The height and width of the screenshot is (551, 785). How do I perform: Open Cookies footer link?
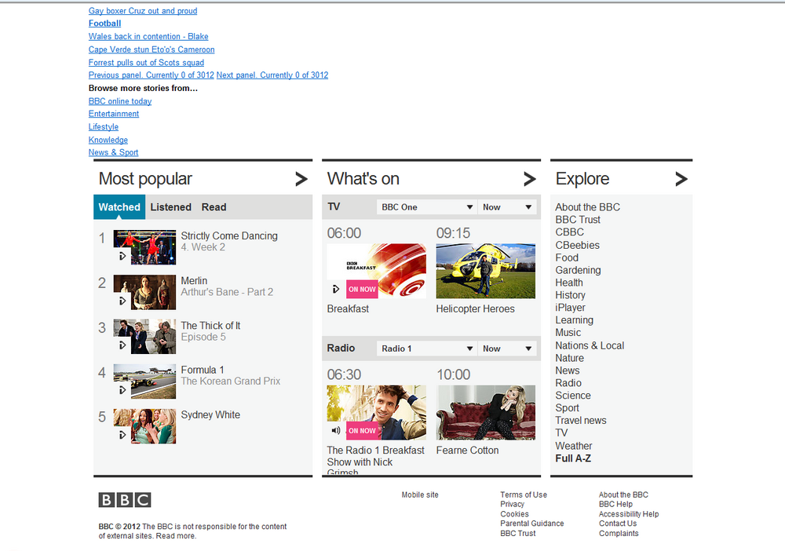pyautogui.click(x=515, y=514)
